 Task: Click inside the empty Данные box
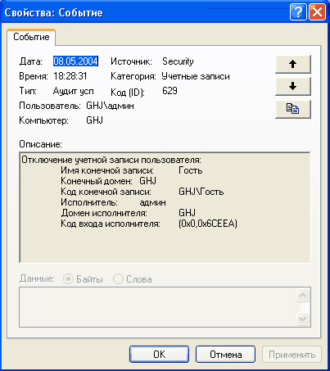tap(158, 307)
